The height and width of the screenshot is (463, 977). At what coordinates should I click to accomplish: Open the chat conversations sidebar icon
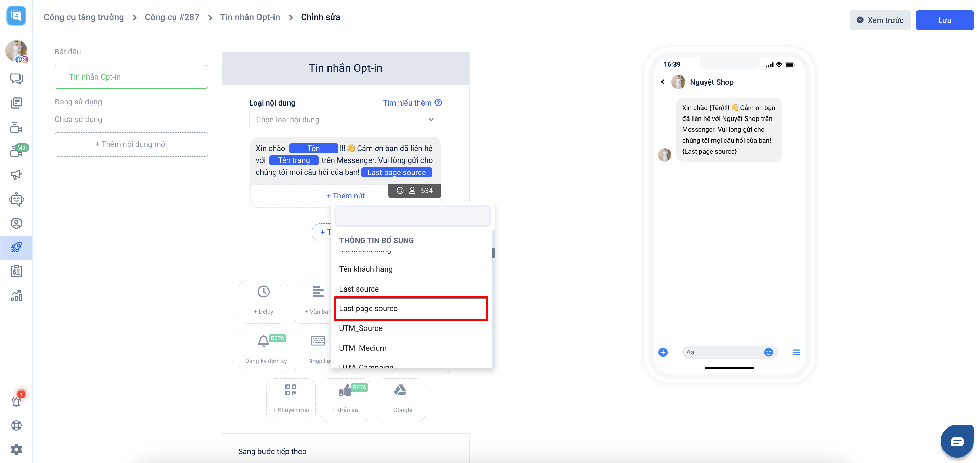(16, 79)
